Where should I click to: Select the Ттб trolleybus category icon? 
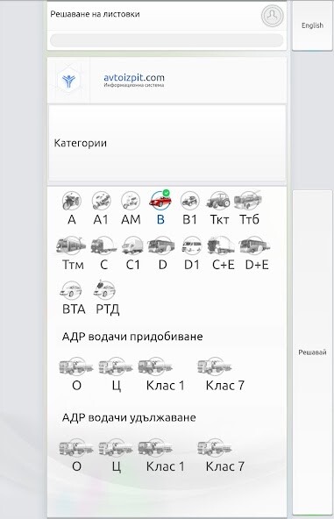click(x=249, y=200)
